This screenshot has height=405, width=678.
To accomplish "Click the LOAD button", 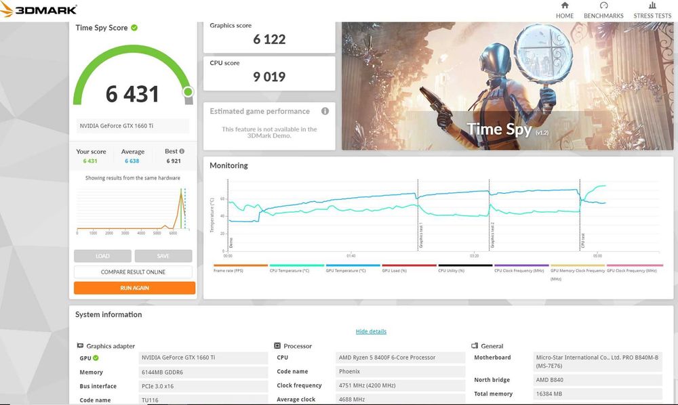I will click(x=102, y=256).
